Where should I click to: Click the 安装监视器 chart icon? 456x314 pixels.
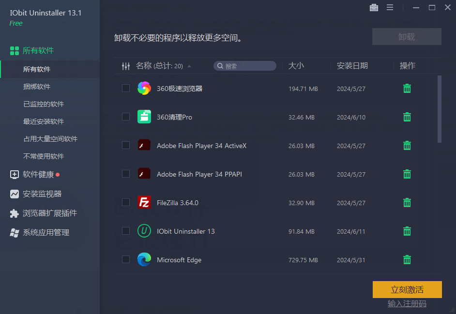[14, 194]
